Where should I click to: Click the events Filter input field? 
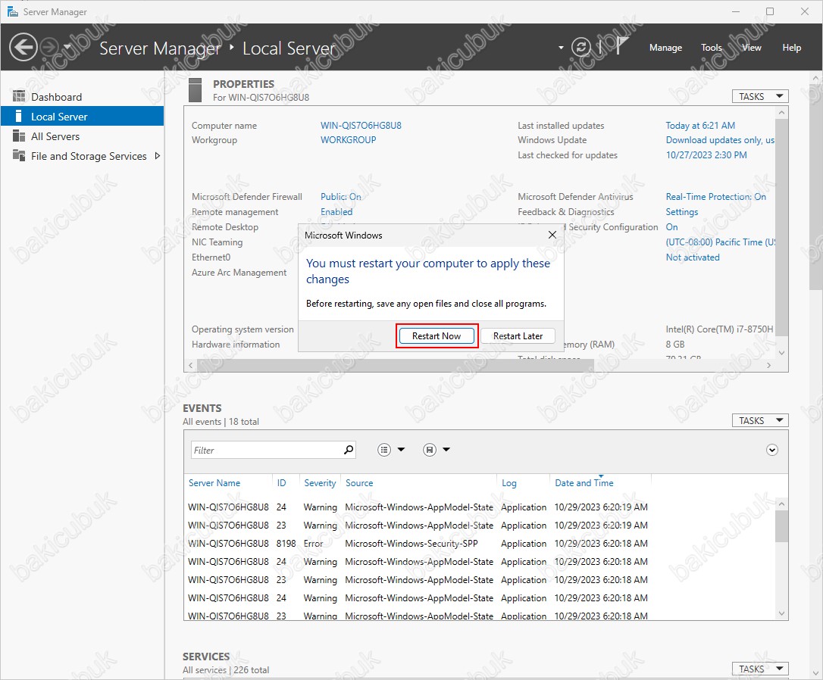[x=267, y=450]
